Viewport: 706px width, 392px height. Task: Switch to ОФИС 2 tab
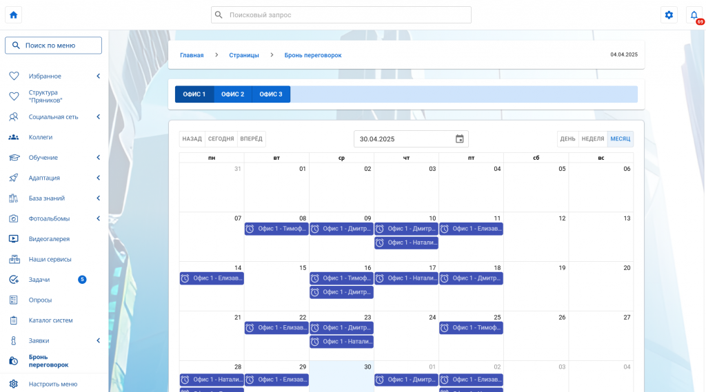[232, 94]
